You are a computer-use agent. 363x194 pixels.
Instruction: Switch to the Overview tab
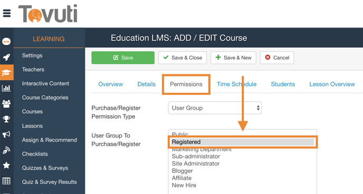click(110, 84)
